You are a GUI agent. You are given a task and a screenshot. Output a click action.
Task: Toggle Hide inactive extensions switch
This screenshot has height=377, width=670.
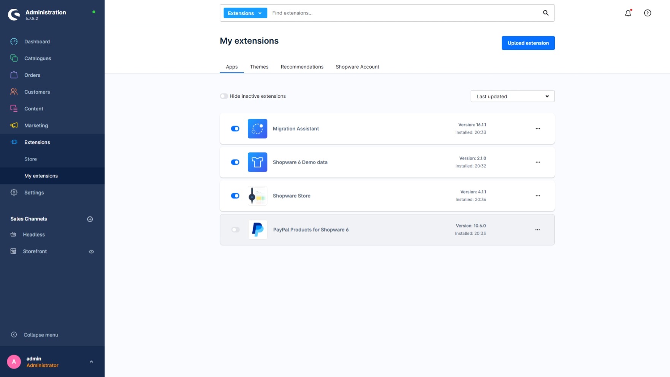pyautogui.click(x=224, y=96)
